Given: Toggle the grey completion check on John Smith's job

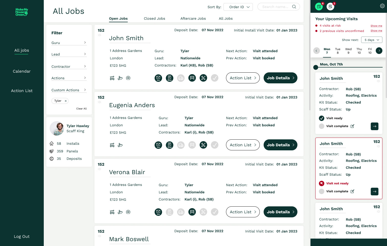Looking at the screenshot, I should click(x=215, y=78).
